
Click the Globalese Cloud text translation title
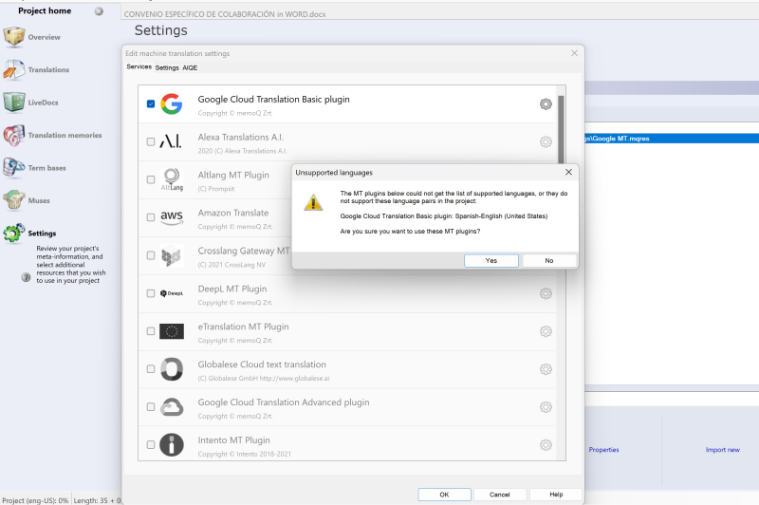(262, 365)
